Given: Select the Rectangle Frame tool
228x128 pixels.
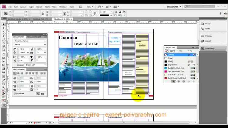Looking at the screenshot, I should point(4,47).
